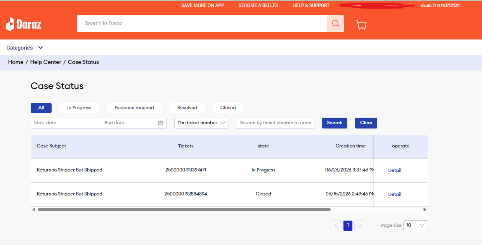The width and height of the screenshot is (482, 245).
Task: Click creation time 06/26/2026 cell
Action: 349,170
